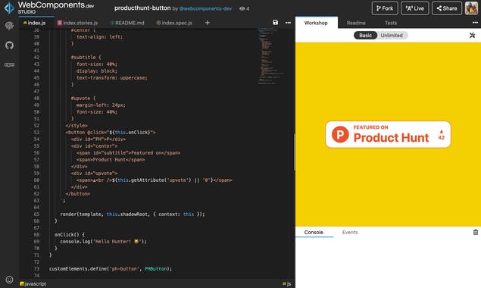The width and height of the screenshot is (481, 288).
Task: Click the javascript label in the status bar
Action: [33, 284]
